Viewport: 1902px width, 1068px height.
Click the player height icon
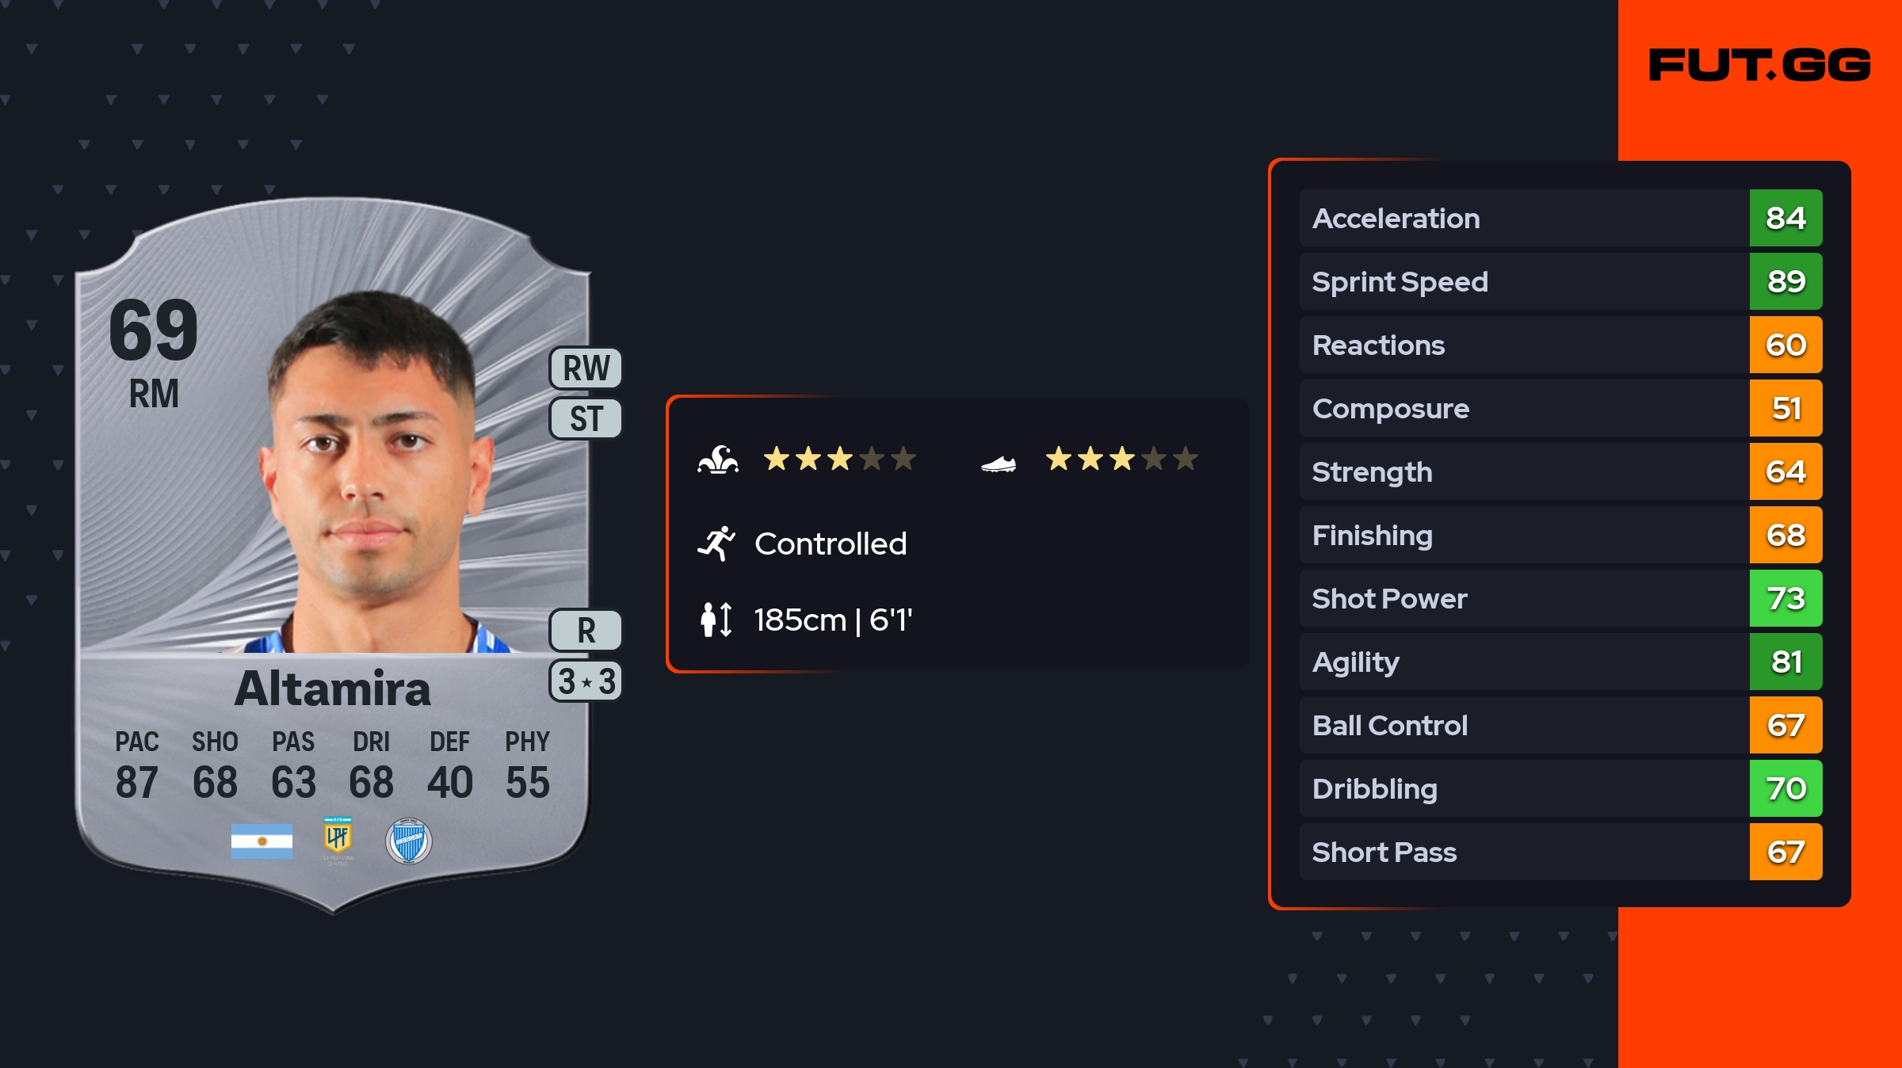point(716,620)
